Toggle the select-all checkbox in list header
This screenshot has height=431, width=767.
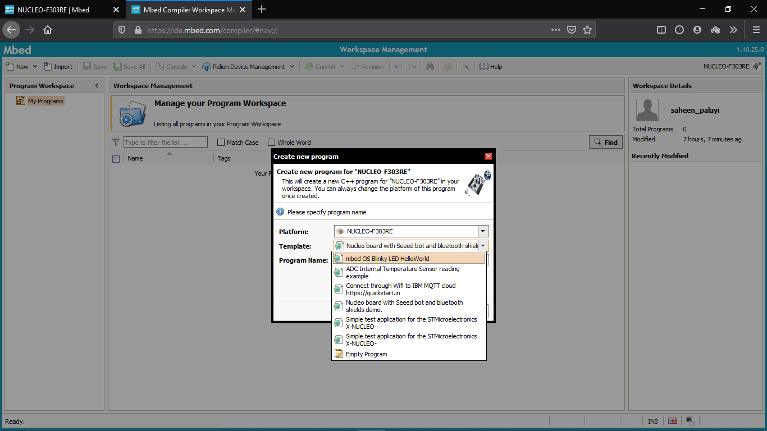(x=116, y=159)
